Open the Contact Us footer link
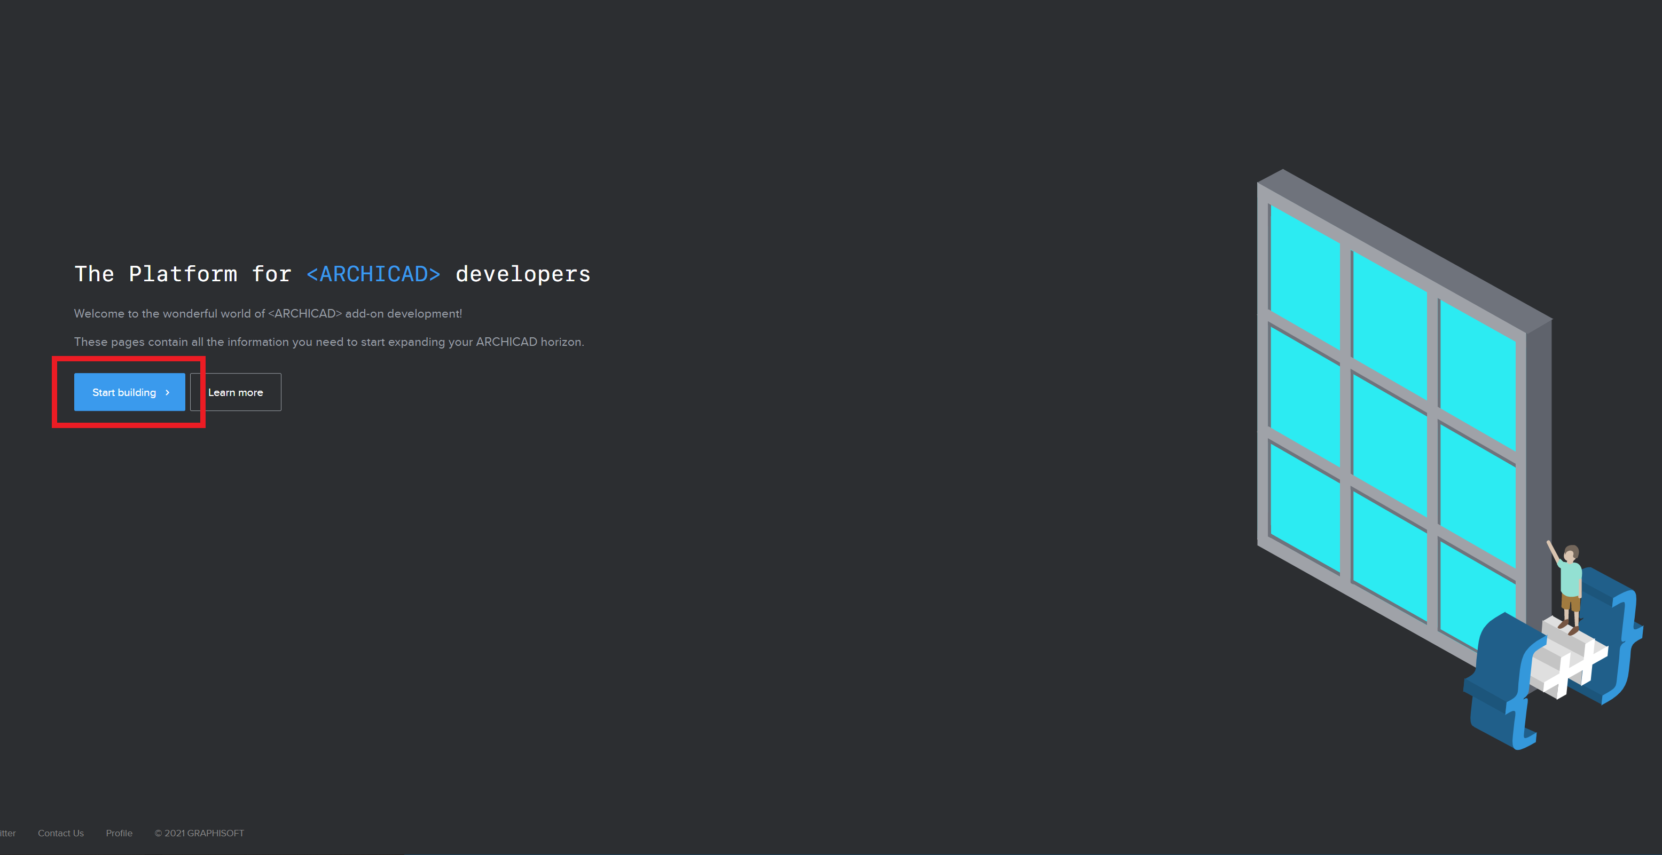This screenshot has width=1662, height=855. (61, 833)
